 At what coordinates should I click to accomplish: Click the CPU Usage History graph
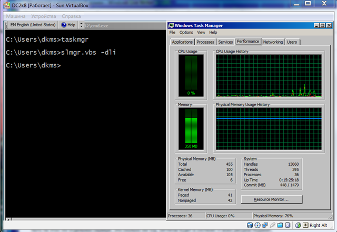pos(269,76)
